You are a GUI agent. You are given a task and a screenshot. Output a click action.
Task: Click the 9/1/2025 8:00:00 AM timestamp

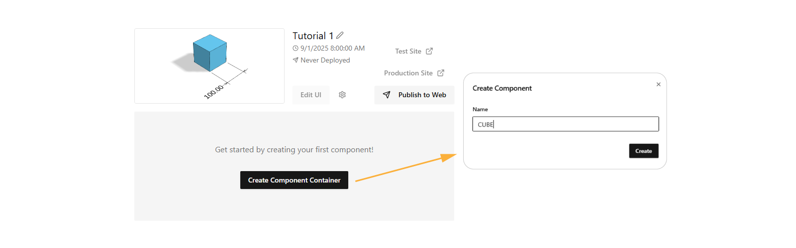click(x=332, y=48)
